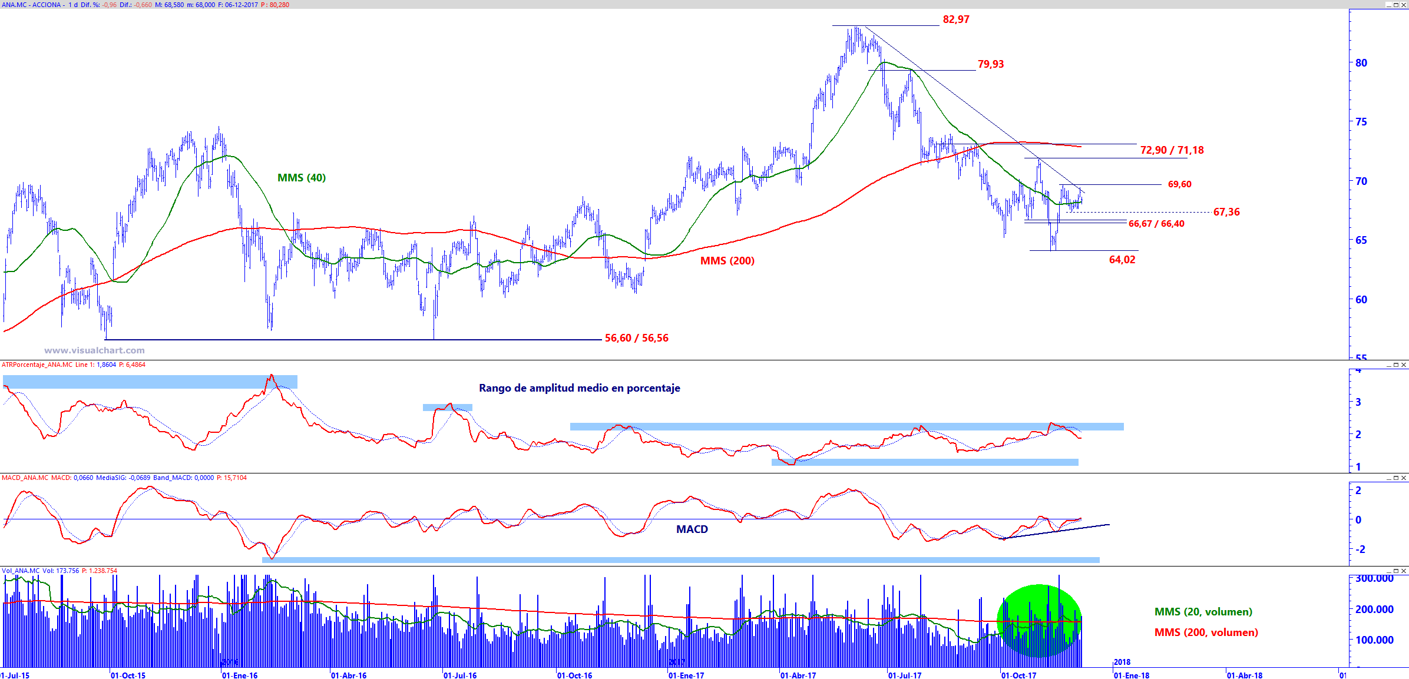Maximize the Vol_ANA.MC volume panel
Viewport: 1409px width, 679px height.
click(x=1396, y=571)
